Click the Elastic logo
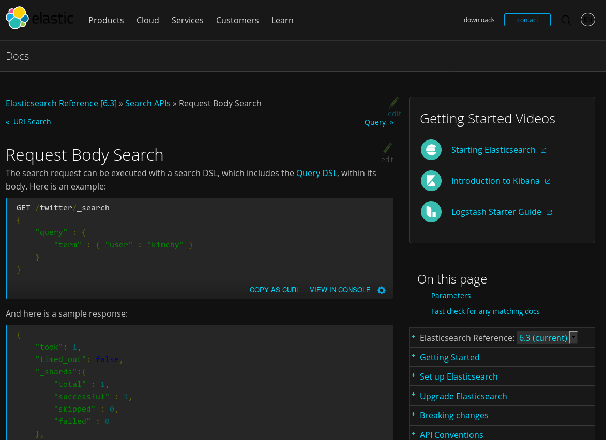606x440 pixels. coord(39,18)
